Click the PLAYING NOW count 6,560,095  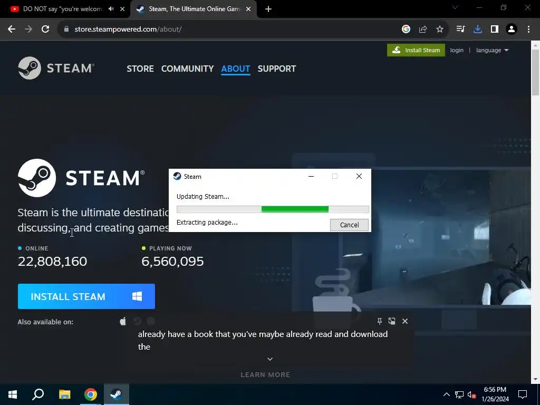(x=172, y=262)
